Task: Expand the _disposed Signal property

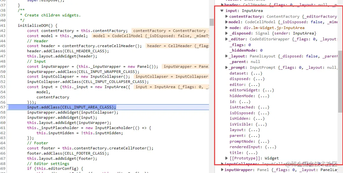Action: click(227, 33)
